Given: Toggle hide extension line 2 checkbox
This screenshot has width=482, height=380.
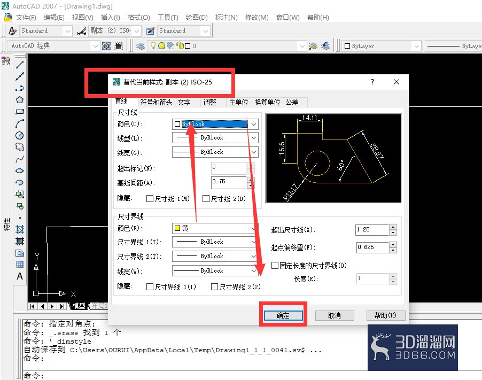Looking at the screenshot, I should click(x=215, y=287).
